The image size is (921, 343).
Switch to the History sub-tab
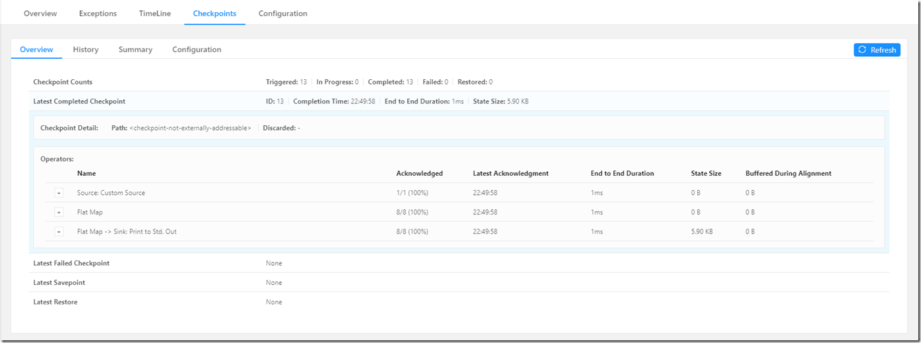86,49
